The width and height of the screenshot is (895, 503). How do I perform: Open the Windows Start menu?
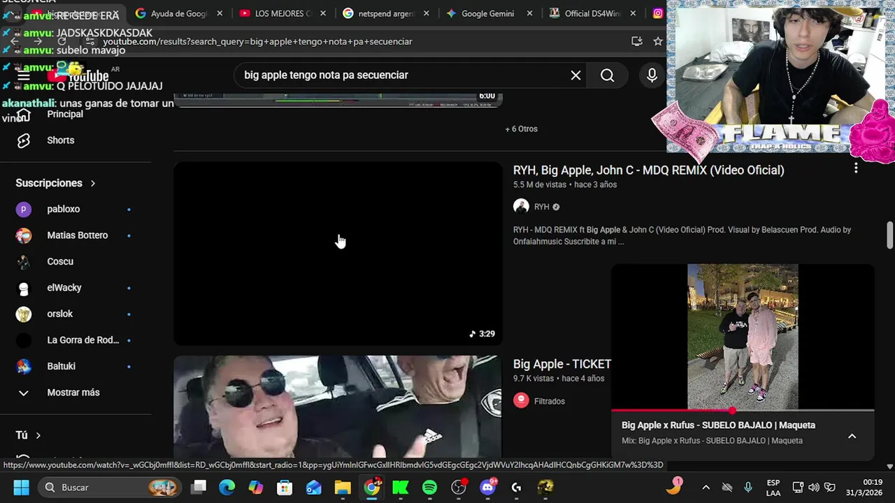[21, 487]
